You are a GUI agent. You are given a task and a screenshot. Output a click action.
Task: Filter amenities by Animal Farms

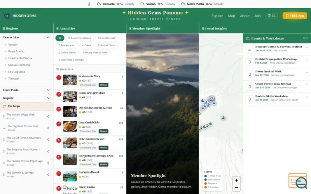click(x=107, y=45)
